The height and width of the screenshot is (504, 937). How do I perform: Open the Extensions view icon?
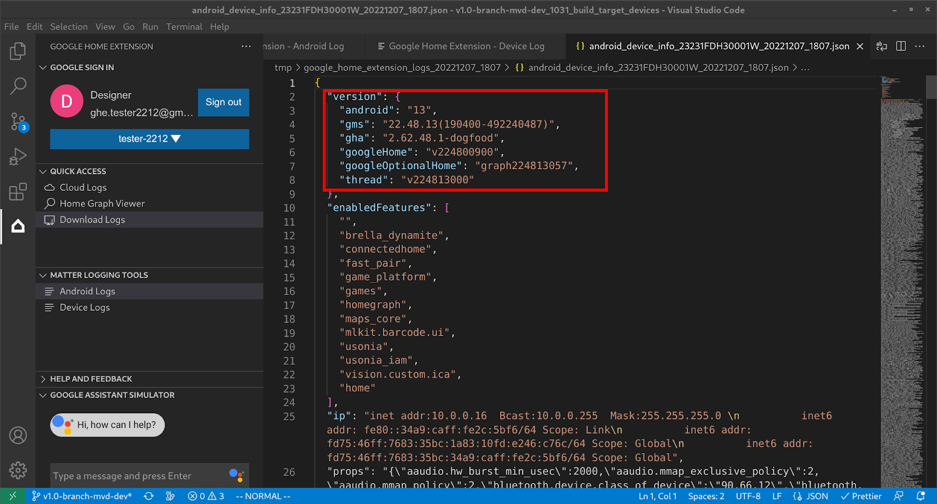click(x=18, y=192)
